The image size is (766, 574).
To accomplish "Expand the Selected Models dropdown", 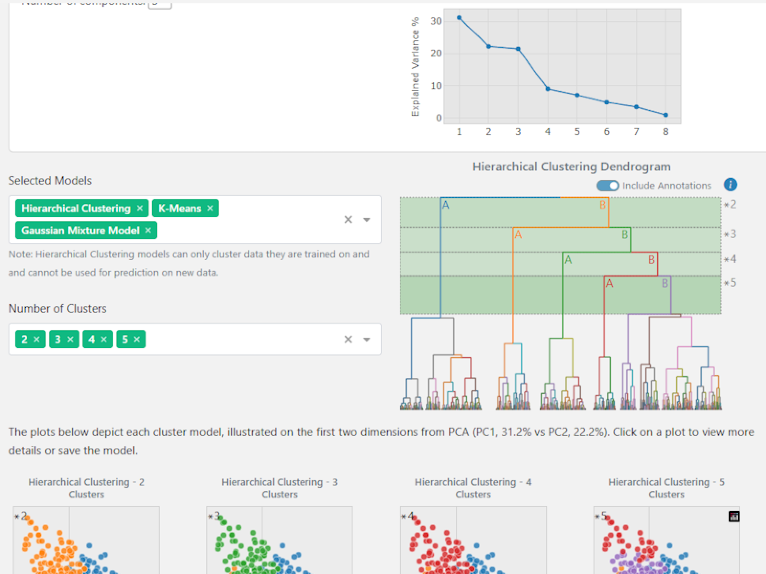I will pyautogui.click(x=367, y=220).
